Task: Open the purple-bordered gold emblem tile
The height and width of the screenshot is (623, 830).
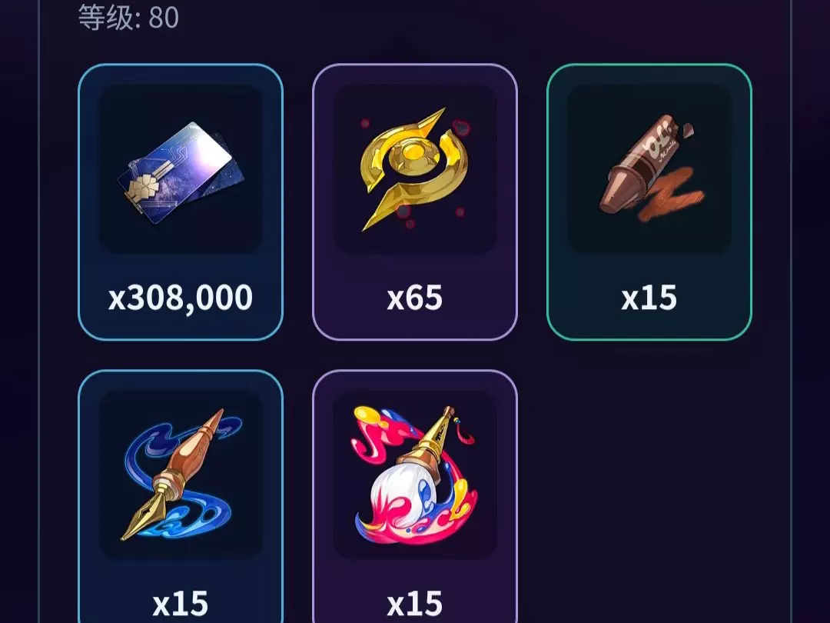Action: click(414, 202)
